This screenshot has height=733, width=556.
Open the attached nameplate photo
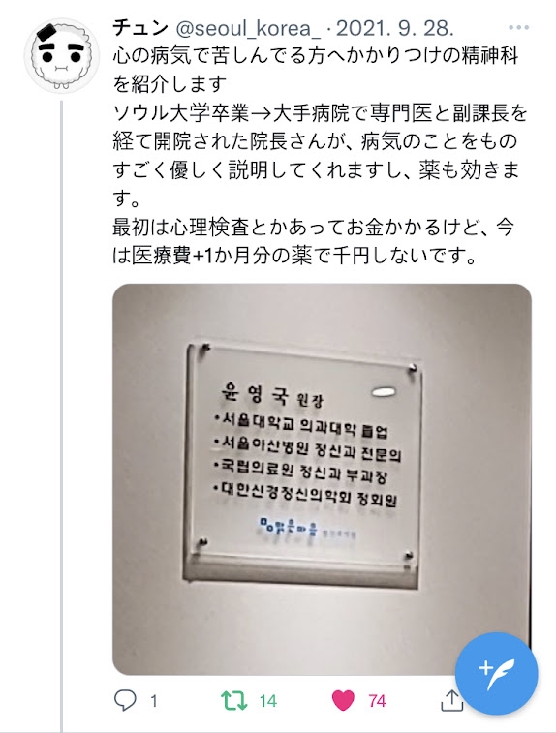pos(322,479)
